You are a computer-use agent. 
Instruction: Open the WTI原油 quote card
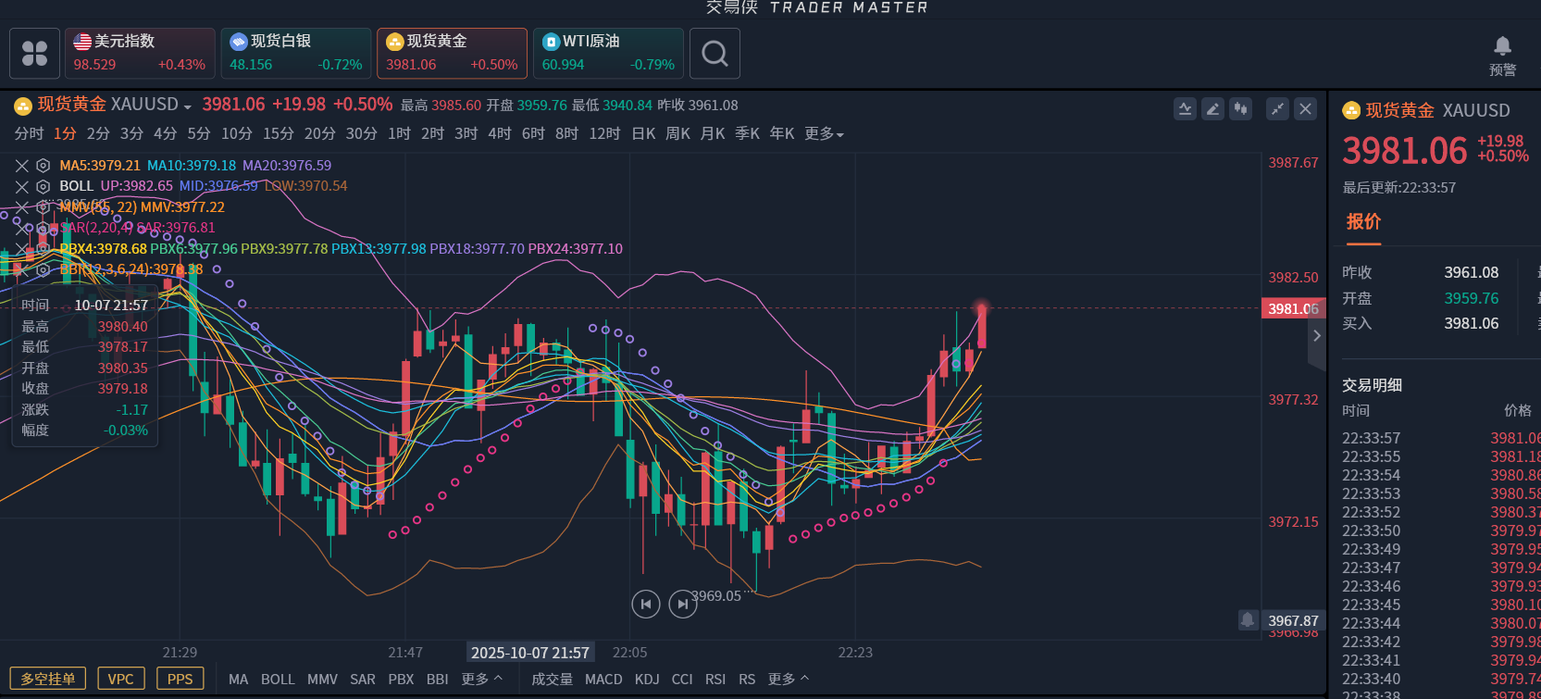pyautogui.click(x=608, y=54)
